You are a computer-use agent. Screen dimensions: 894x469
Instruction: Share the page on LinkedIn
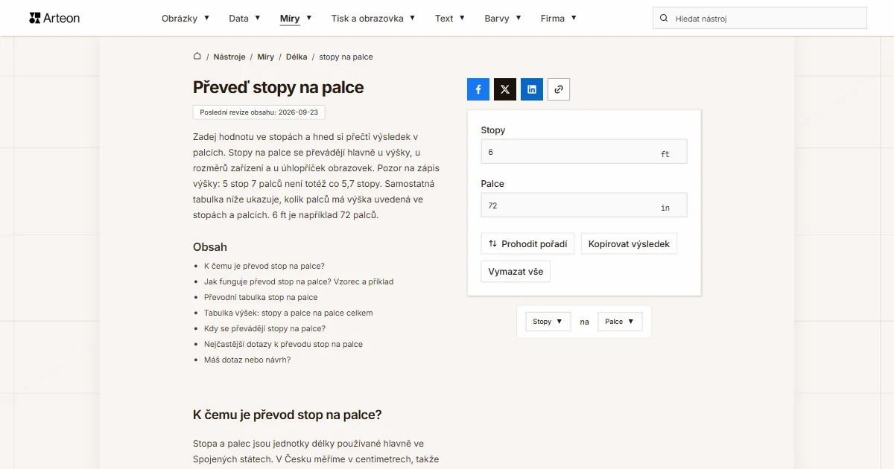(x=532, y=89)
